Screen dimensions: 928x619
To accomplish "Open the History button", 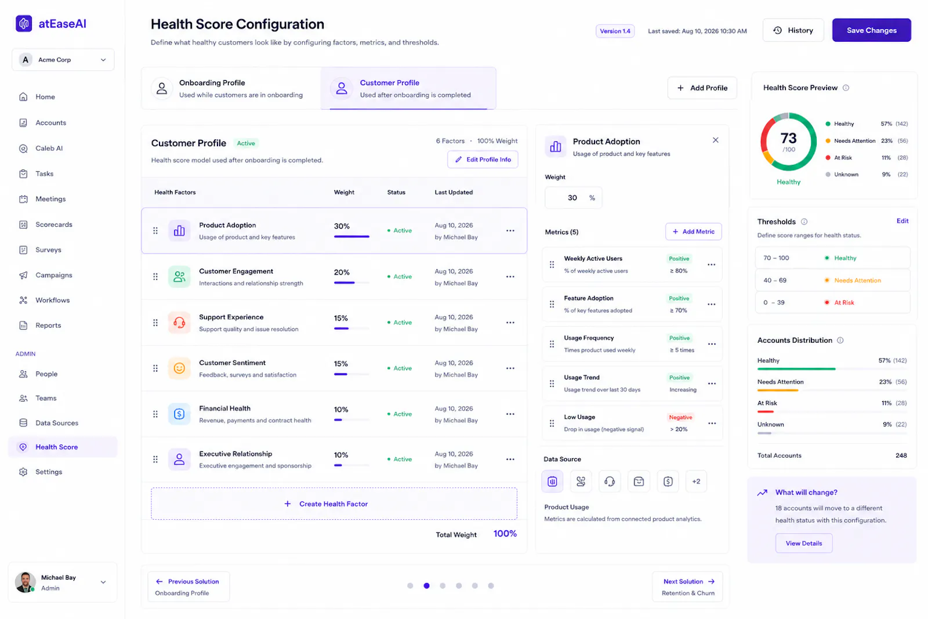I will [x=793, y=30].
